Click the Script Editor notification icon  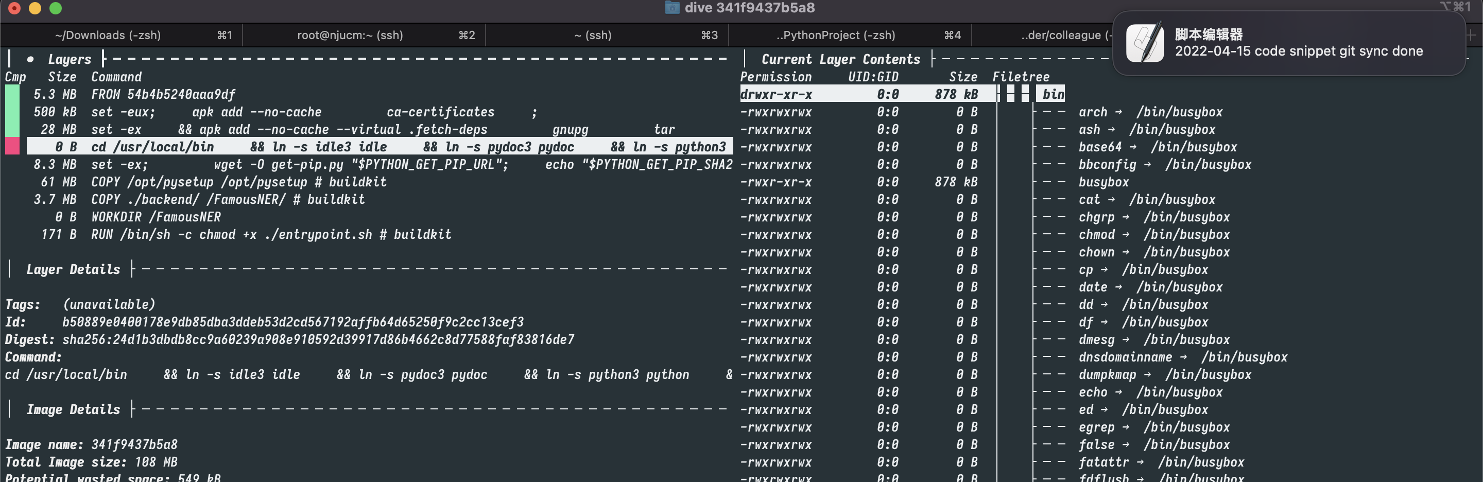pos(1145,43)
